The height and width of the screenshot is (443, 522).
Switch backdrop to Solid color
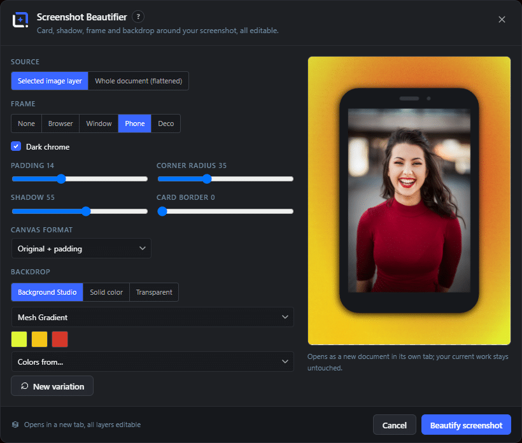pos(106,292)
